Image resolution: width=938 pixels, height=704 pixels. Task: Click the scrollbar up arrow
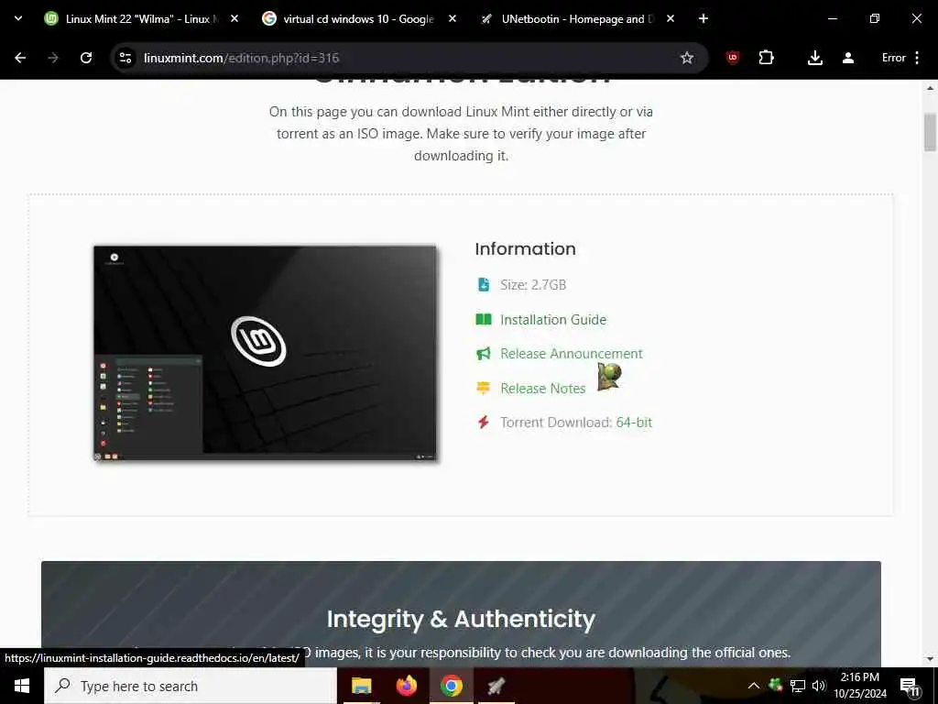pos(930,88)
